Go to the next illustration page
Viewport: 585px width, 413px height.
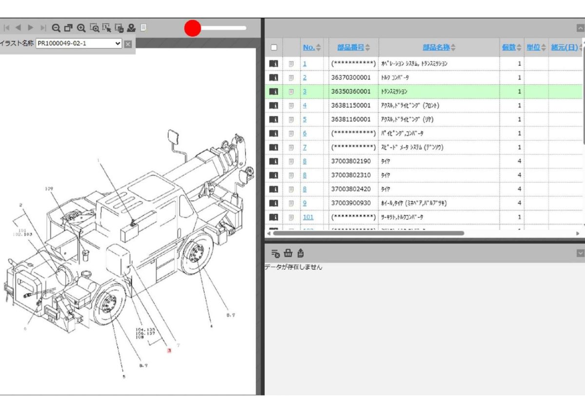[x=31, y=28]
